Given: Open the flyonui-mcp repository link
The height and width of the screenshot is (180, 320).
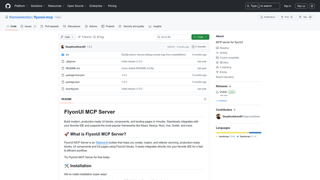Looking at the screenshot, I should click(43, 17).
